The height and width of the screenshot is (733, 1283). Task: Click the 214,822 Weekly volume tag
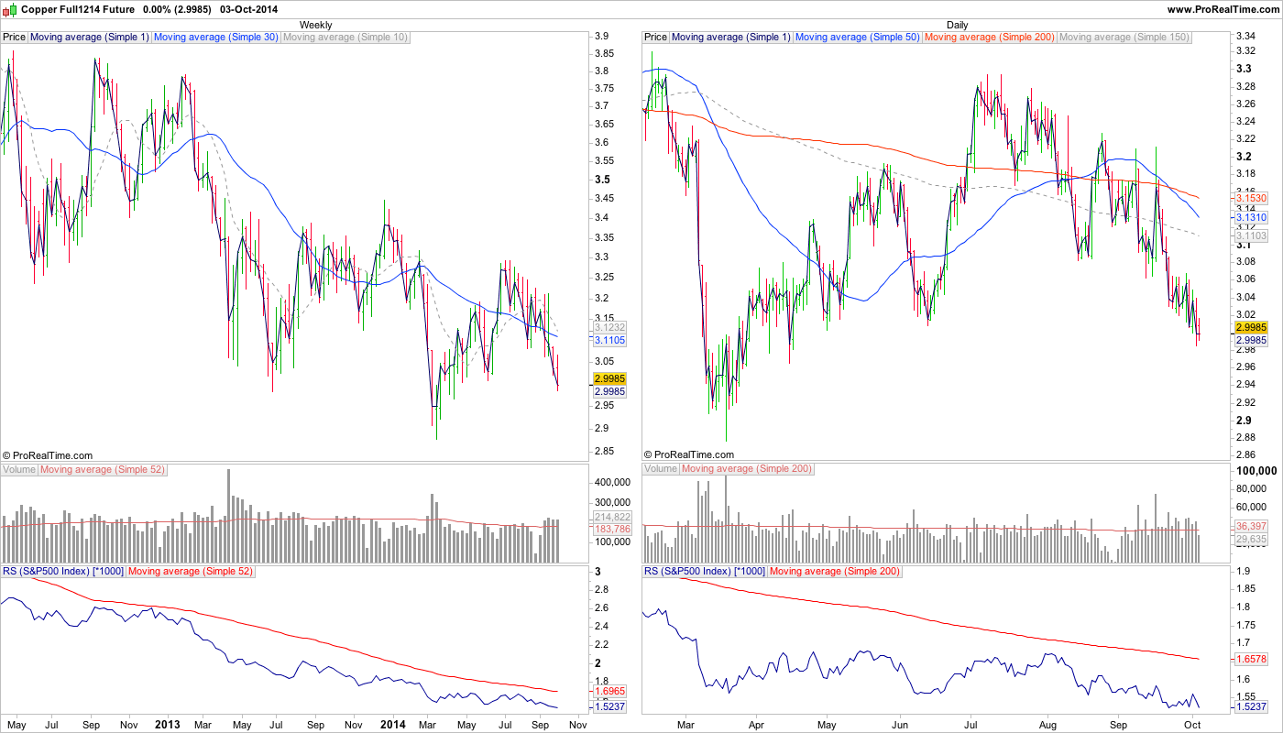click(612, 518)
